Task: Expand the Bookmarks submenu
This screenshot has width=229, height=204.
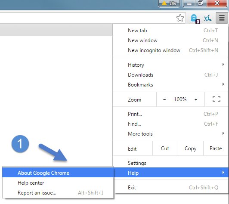Action: coord(170,85)
